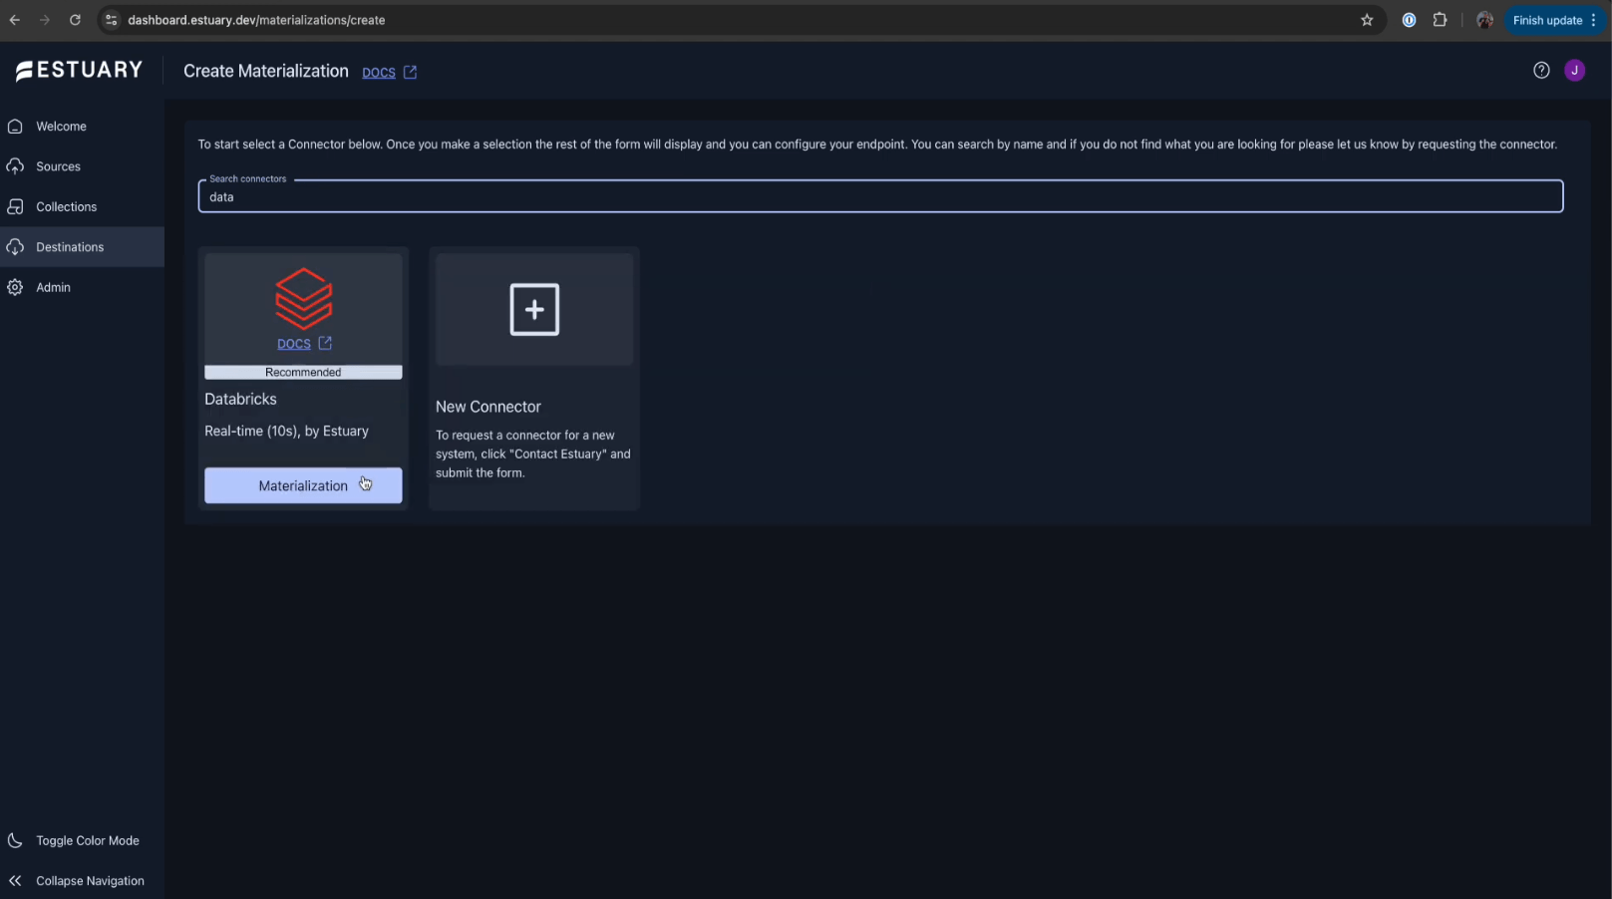Open browser three-dot menu
Viewport: 1612px width, 899px height.
[1594, 20]
